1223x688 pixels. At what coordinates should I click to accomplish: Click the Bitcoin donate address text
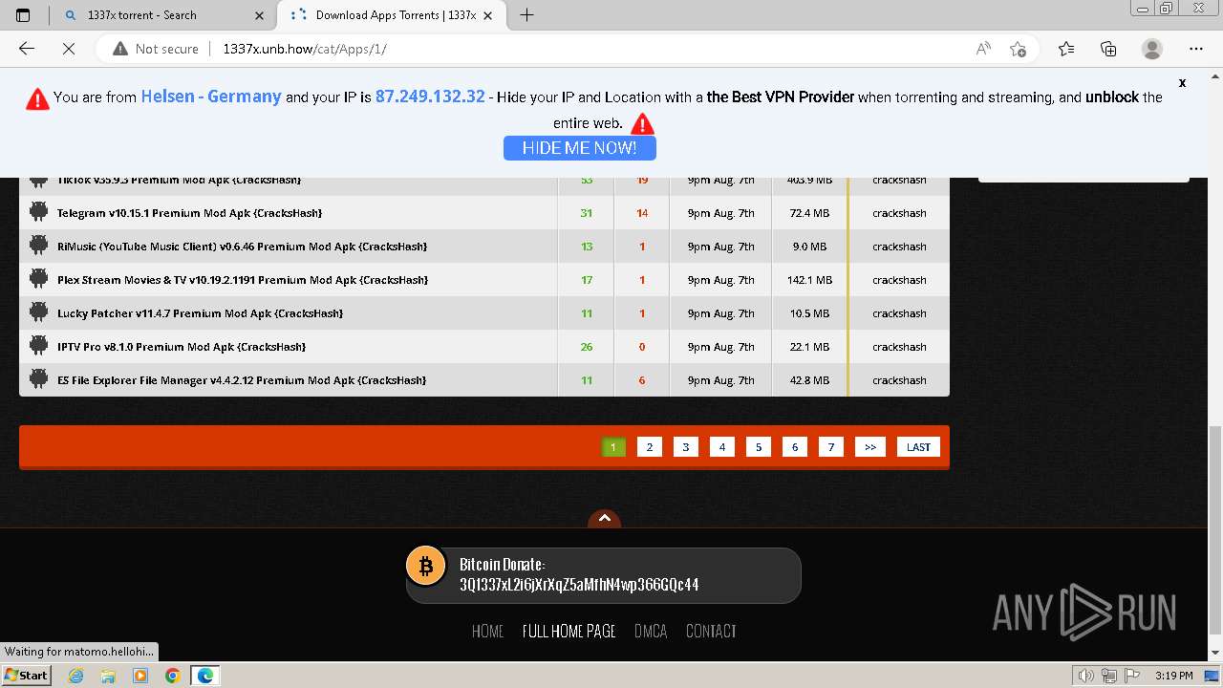click(x=579, y=584)
